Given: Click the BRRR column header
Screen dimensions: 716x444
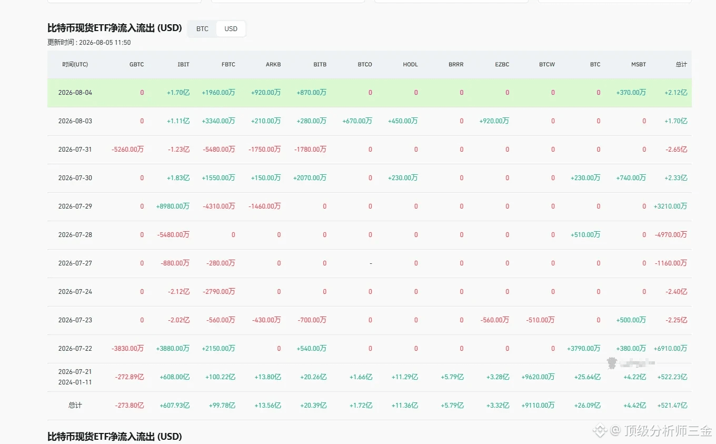Looking at the screenshot, I should click(456, 64).
